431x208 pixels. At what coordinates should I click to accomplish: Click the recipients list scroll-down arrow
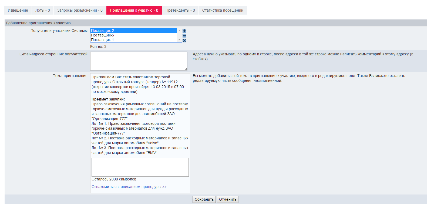[179, 40]
